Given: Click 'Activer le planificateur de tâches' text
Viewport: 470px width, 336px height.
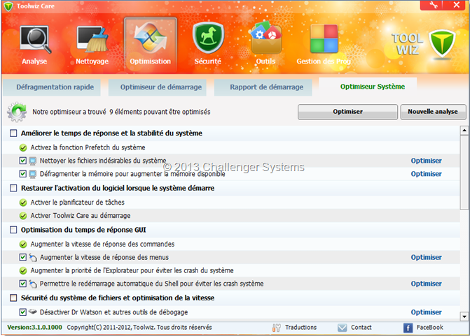Looking at the screenshot, I should coord(77,203).
